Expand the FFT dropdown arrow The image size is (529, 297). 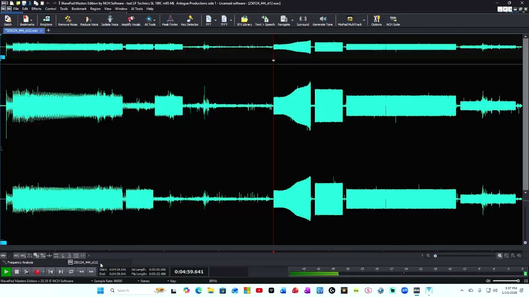click(215, 20)
